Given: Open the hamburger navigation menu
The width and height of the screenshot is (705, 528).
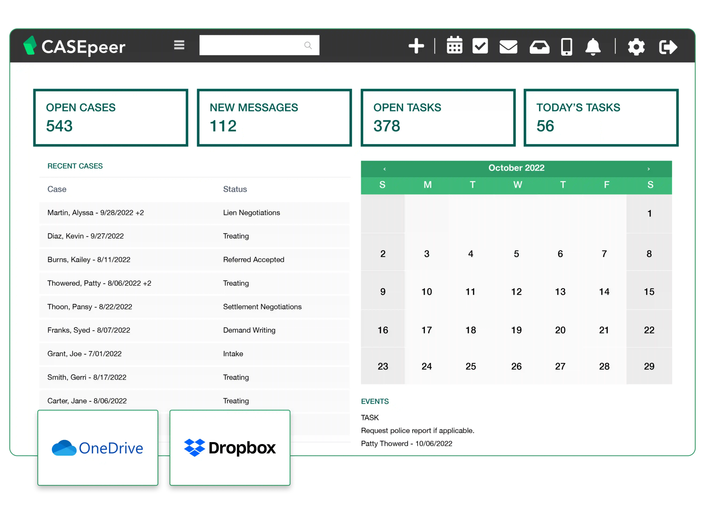Looking at the screenshot, I should point(179,45).
